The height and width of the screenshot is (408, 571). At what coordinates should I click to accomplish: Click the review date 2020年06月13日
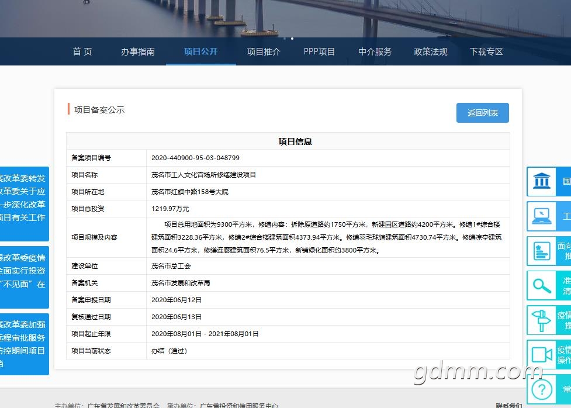point(177,317)
